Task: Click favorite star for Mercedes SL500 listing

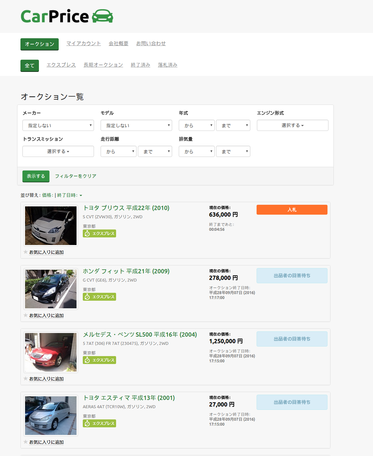Action: point(26,379)
